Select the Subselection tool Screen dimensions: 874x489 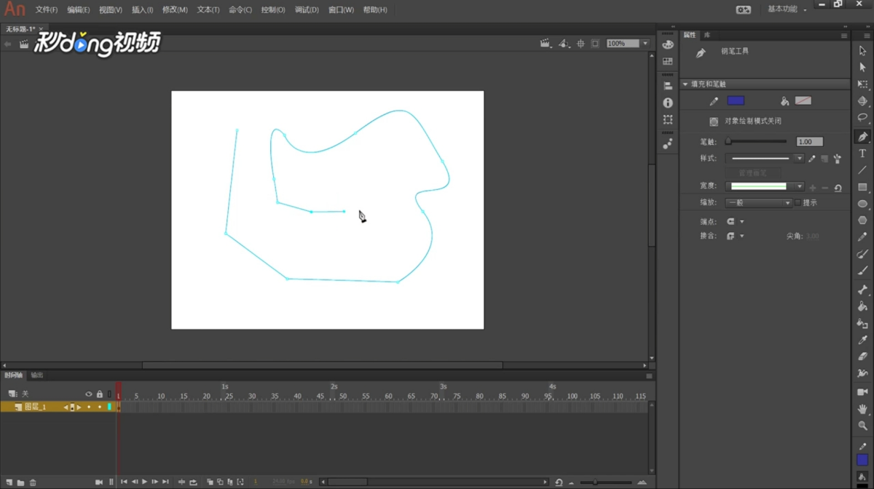pos(862,68)
